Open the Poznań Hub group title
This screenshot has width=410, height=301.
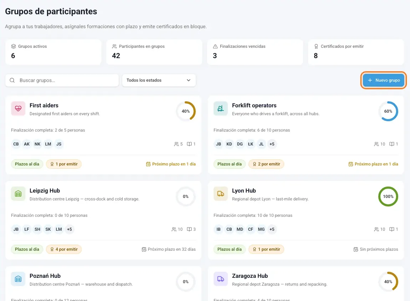45,276
